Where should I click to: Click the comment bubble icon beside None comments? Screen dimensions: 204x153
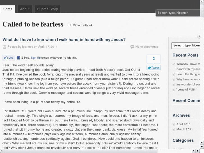(132, 47)
